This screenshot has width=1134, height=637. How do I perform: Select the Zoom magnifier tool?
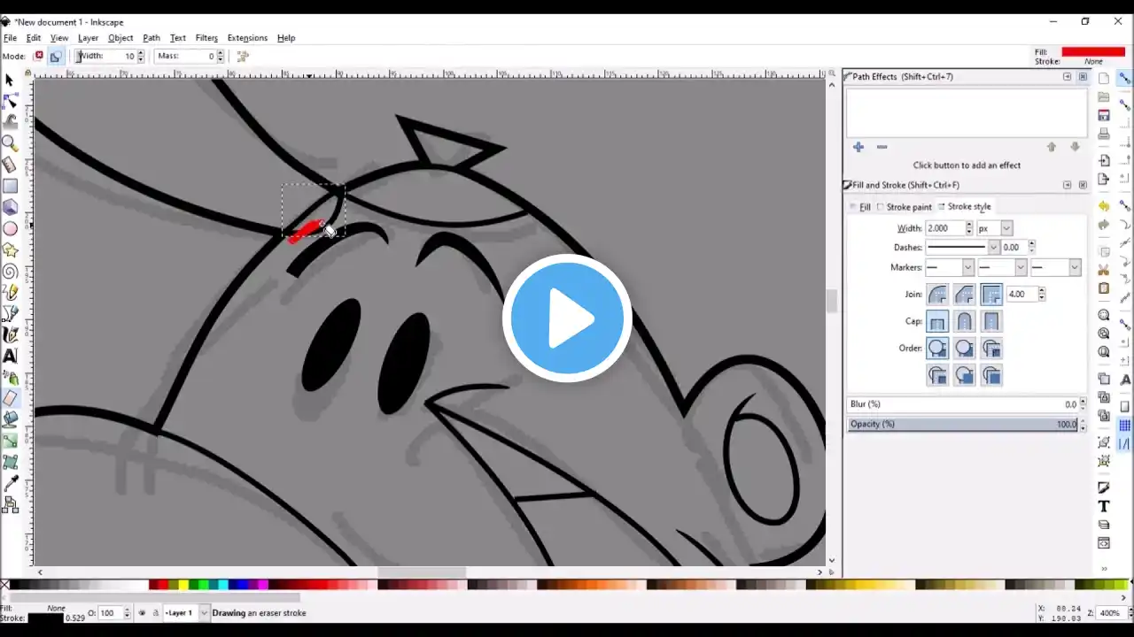(x=10, y=143)
